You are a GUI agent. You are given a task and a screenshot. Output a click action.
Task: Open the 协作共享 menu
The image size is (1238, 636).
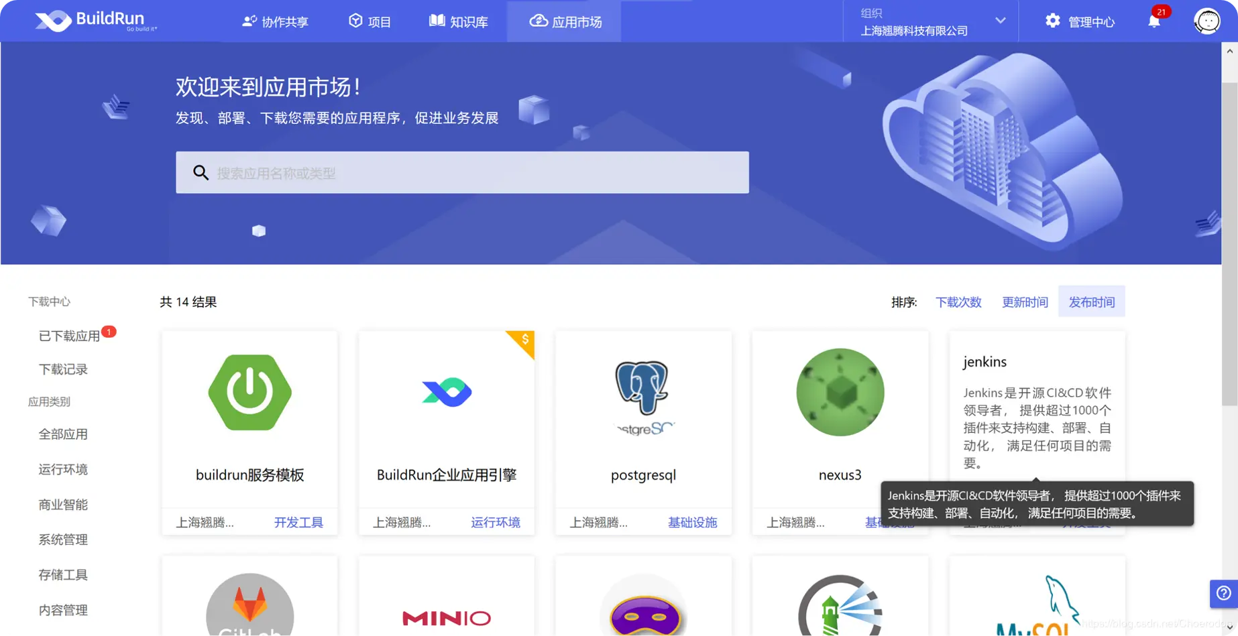pyautogui.click(x=275, y=21)
